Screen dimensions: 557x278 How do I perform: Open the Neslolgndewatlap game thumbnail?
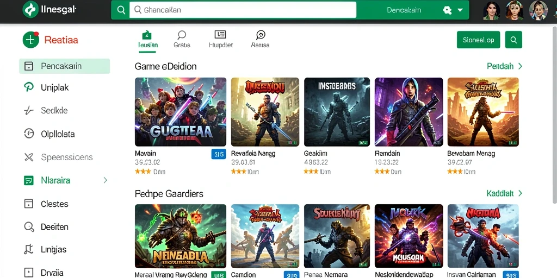coord(409,236)
